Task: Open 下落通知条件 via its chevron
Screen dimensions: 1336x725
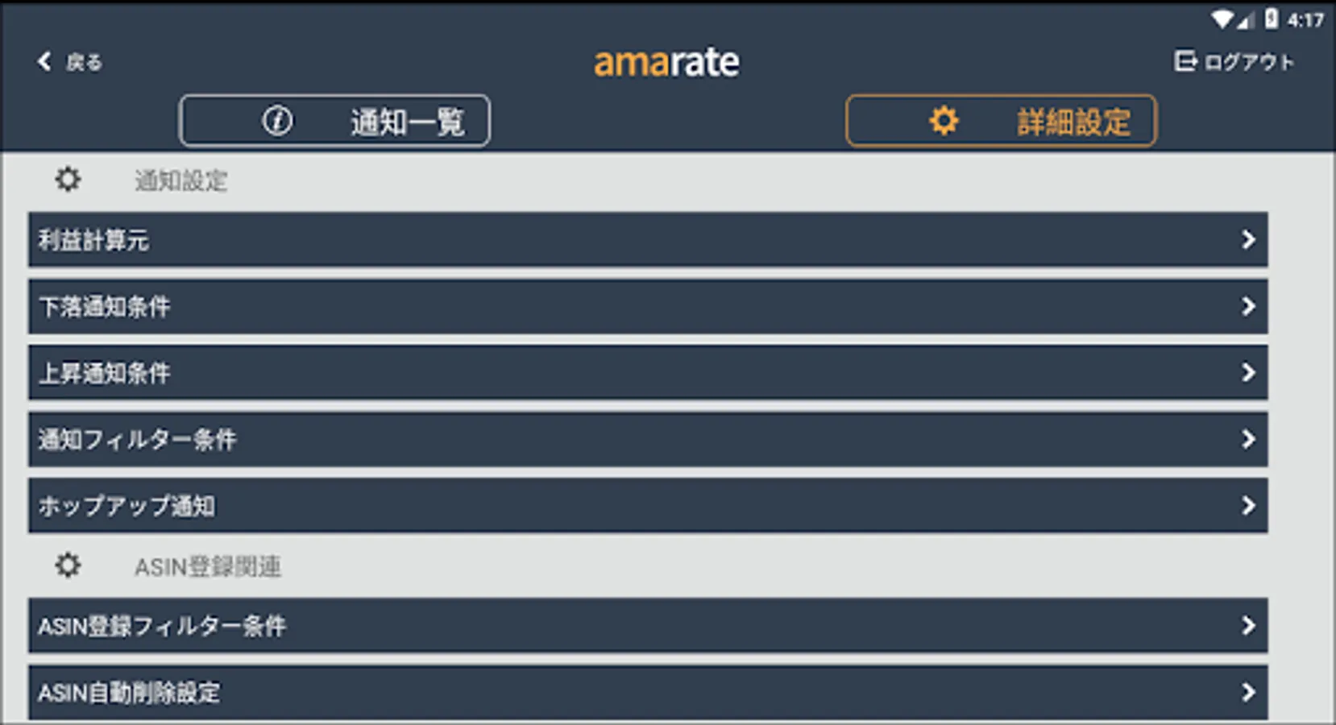Action: tap(1248, 306)
